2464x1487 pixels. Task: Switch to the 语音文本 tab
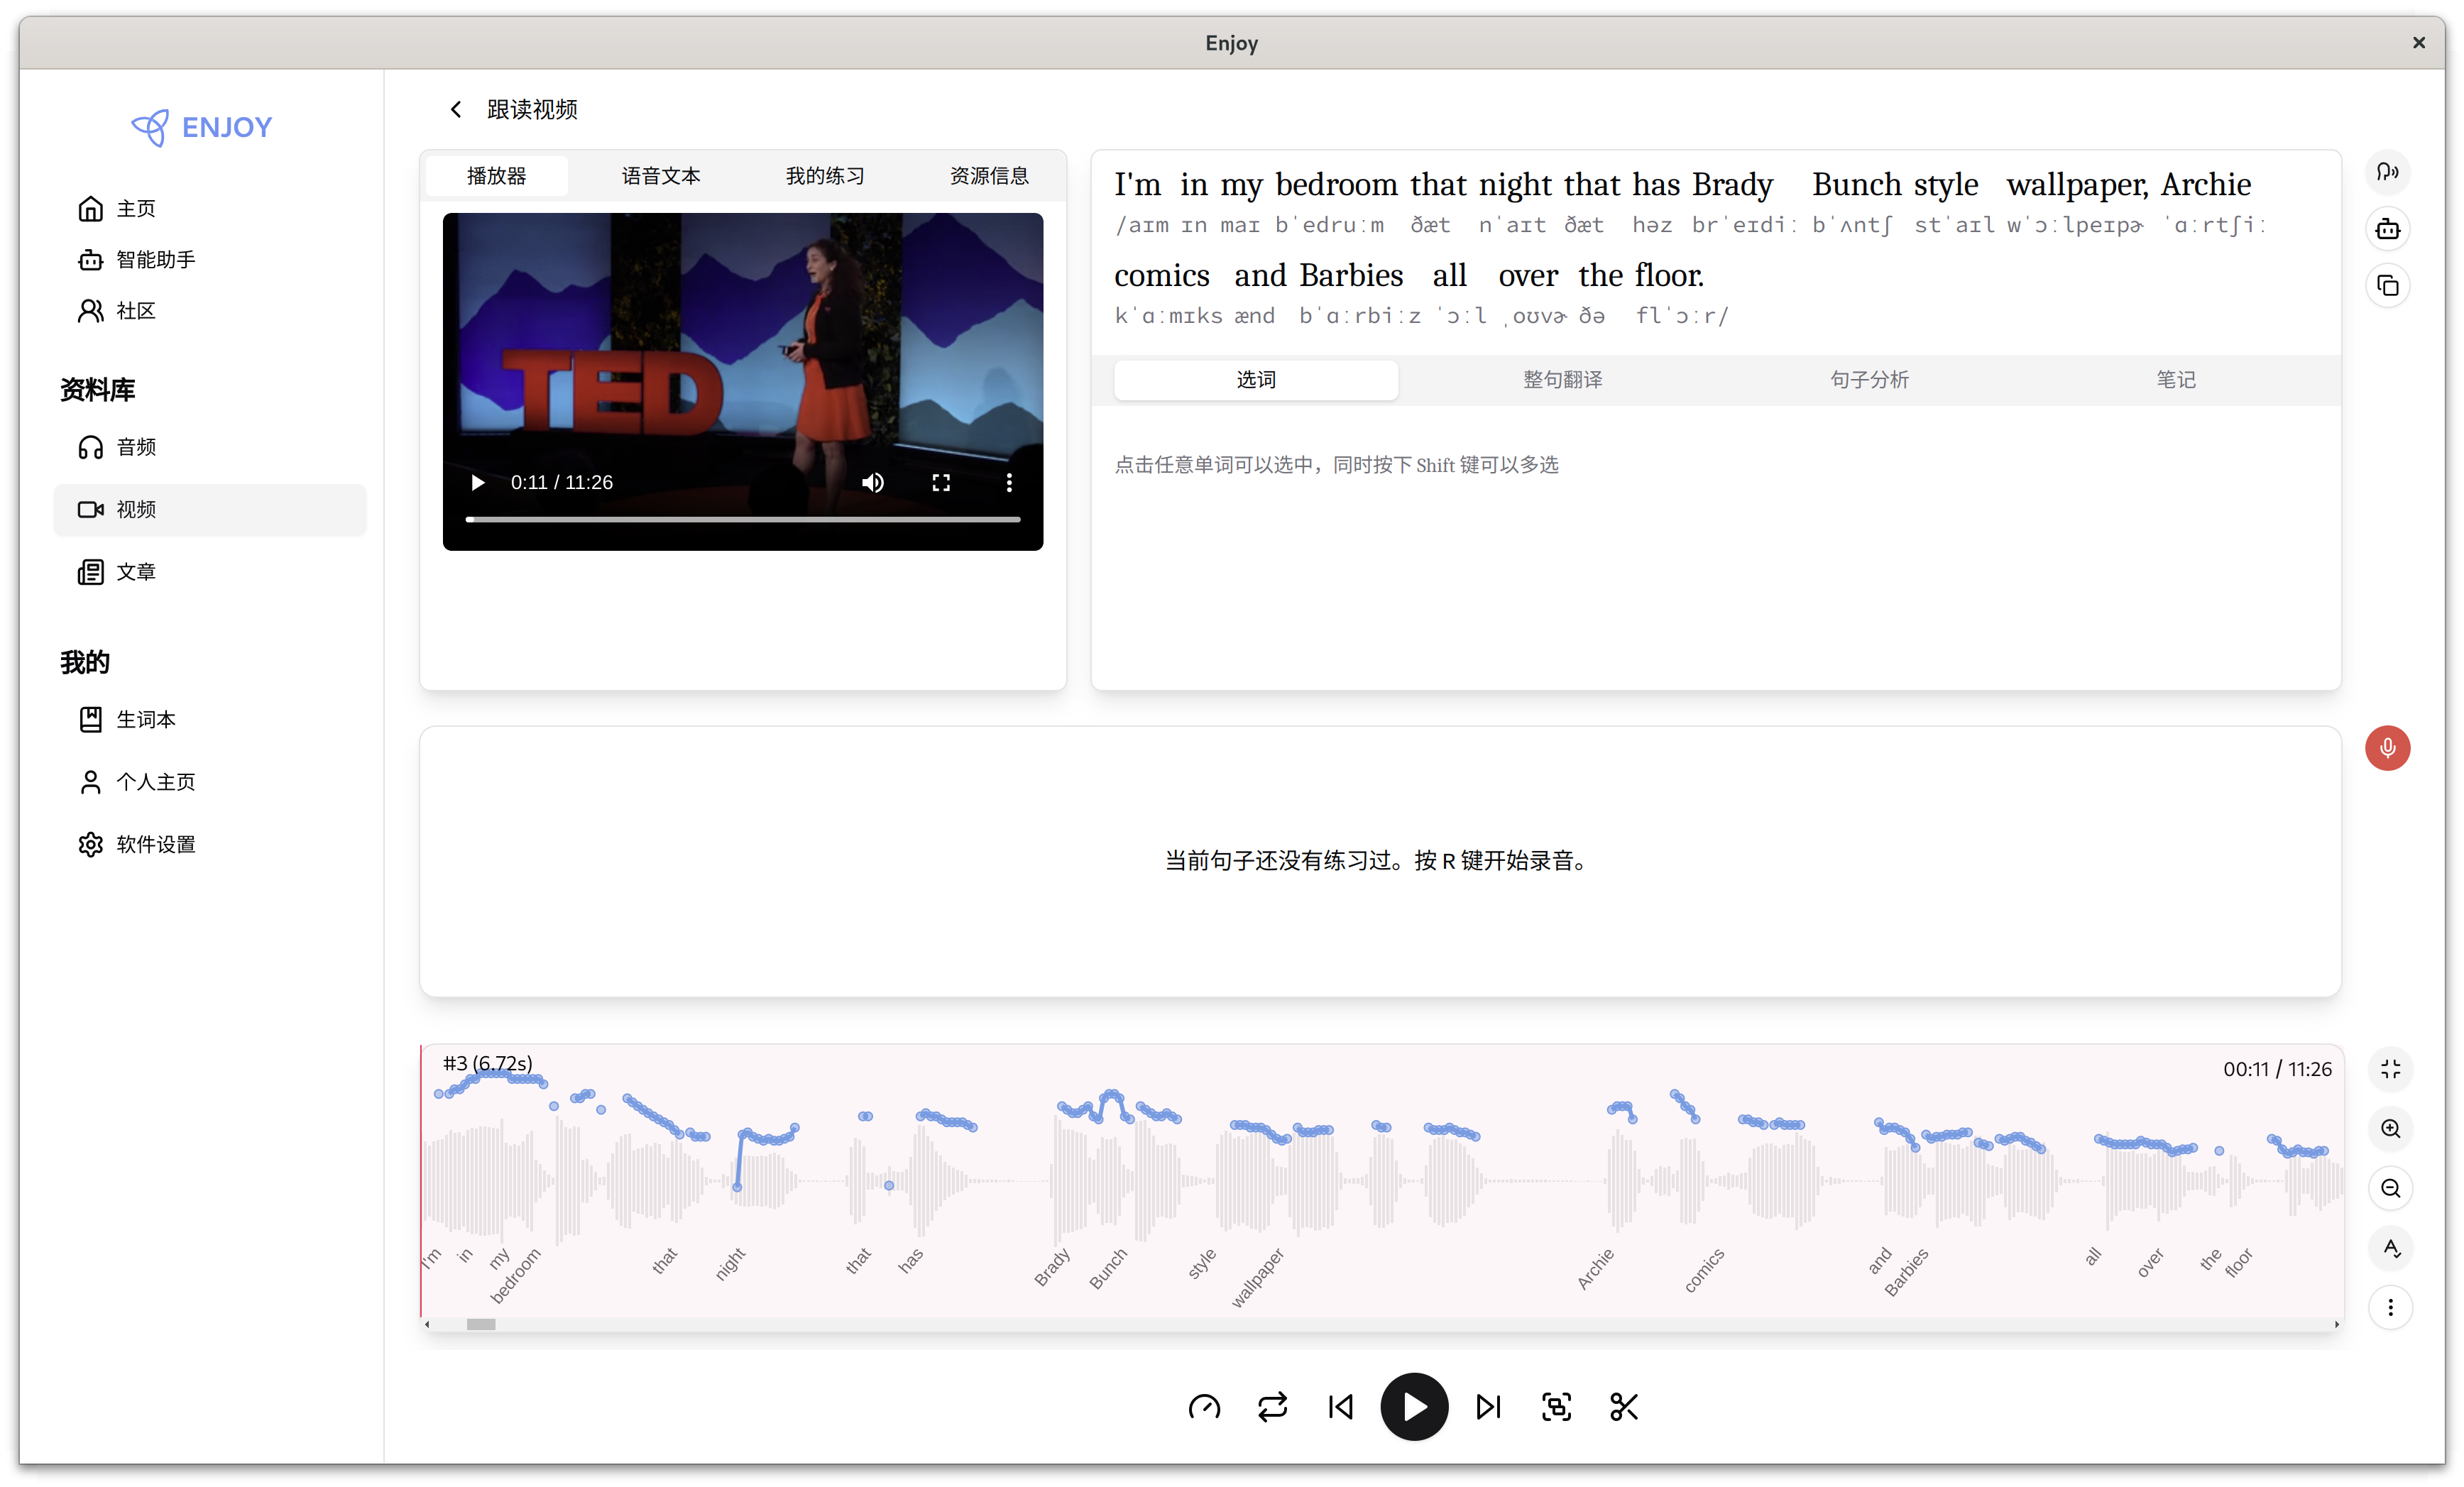660,176
